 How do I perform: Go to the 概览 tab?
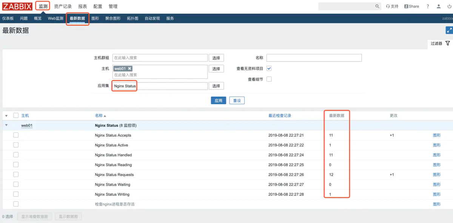38,18
